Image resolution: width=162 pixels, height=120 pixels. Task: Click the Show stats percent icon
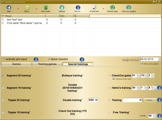click(45, 8)
